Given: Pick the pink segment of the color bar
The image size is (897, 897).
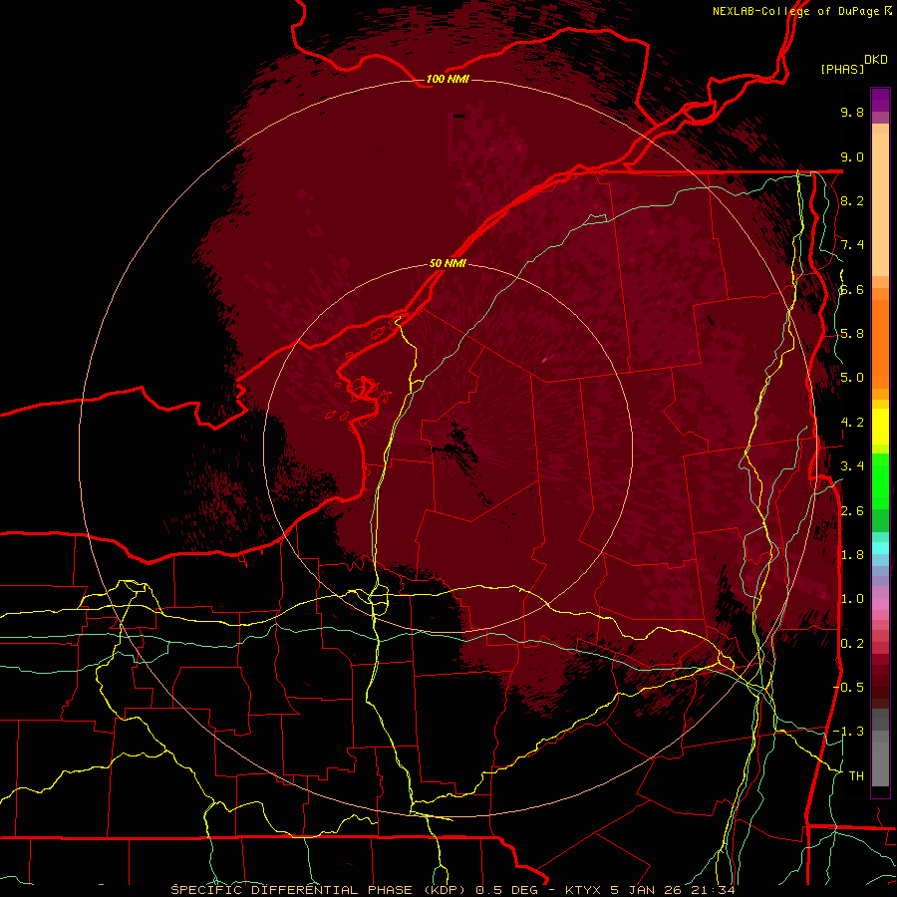Looking at the screenshot, I should 880,604.
